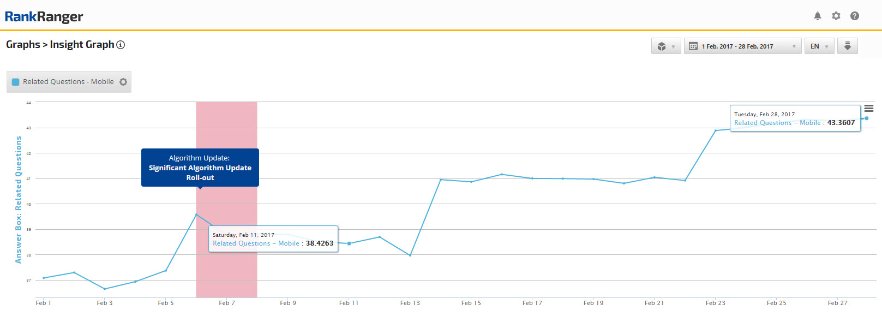Click the Insight Graph breadcrumb title
This screenshot has width=882, height=316.
tap(82, 45)
